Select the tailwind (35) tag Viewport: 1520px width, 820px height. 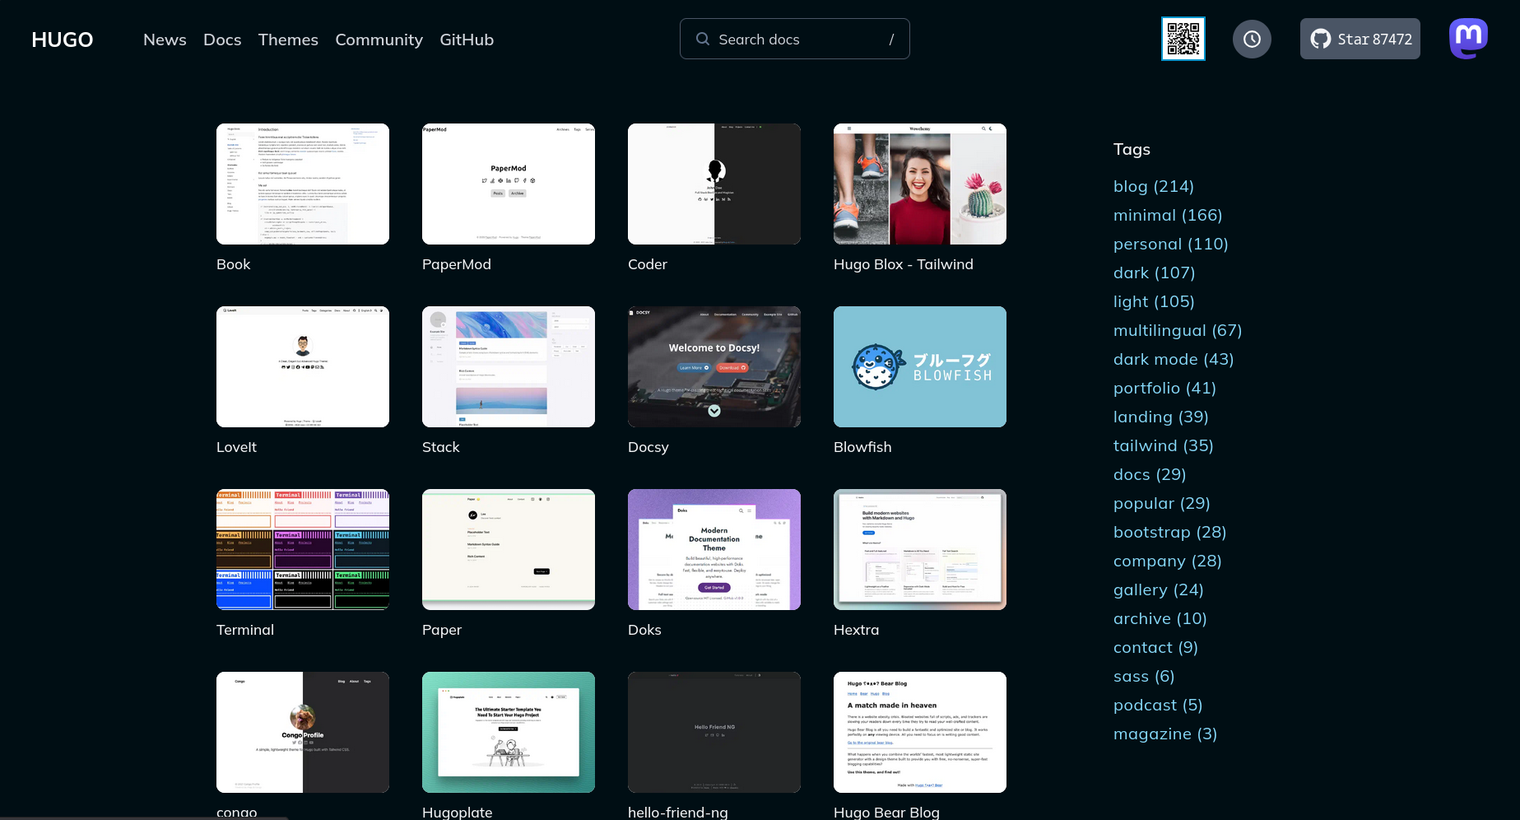pyautogui.click(x=1164, y=445)
